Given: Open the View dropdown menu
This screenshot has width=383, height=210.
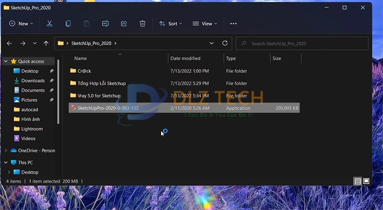Looking at the screenshot, I should pos(205,23).
